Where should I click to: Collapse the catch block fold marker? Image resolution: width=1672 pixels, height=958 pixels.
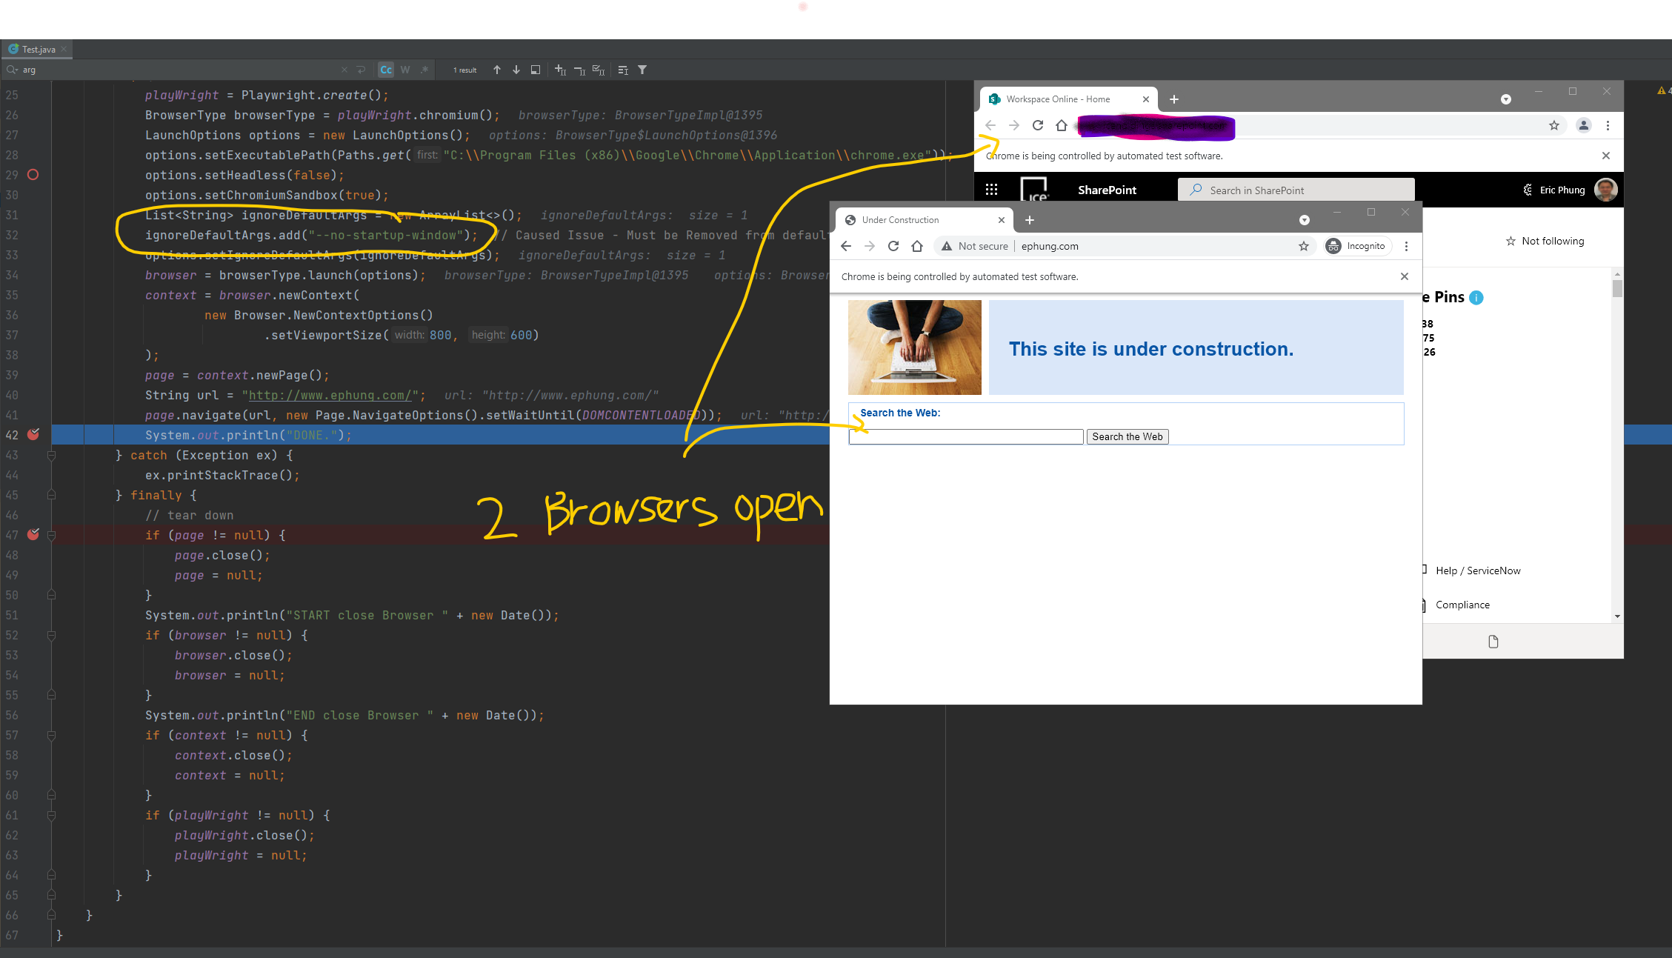[51, 455]
